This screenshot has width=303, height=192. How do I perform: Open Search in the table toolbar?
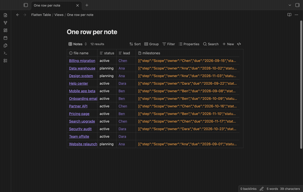pos(211,44)
